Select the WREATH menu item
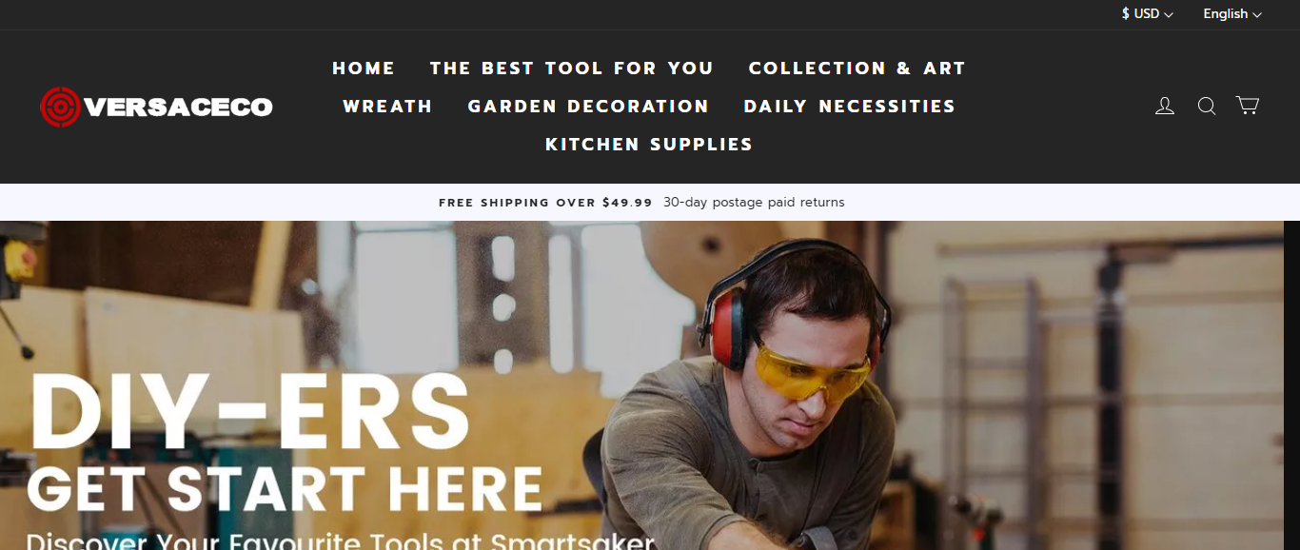This screenshot has width=1300, height=550. click(387, 107)
